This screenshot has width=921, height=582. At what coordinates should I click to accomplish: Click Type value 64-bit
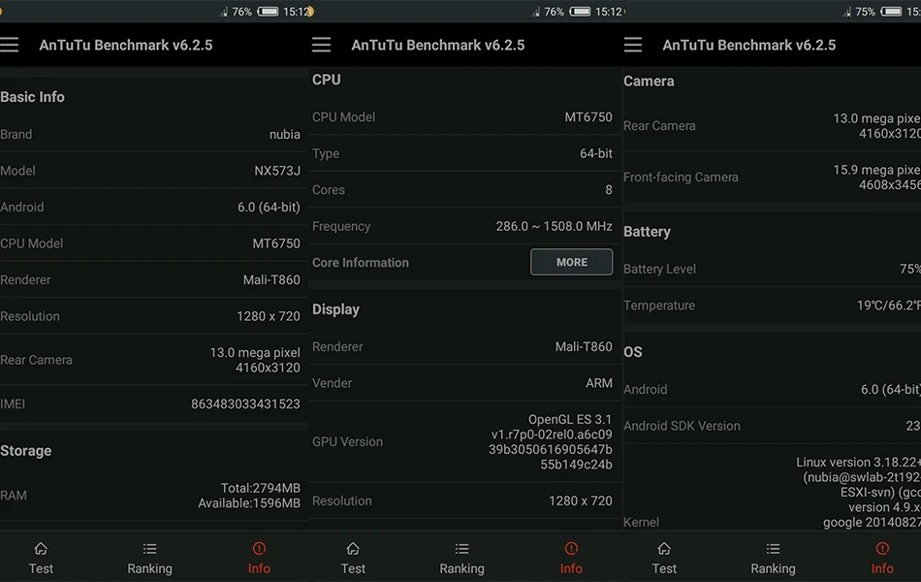596,153
